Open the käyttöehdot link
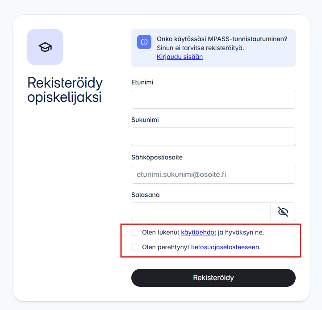322x310 pixels. (x=198, y=232)
